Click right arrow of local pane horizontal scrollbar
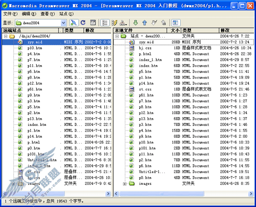The height and width of the screenshot is (207, 256). (251, 194)
